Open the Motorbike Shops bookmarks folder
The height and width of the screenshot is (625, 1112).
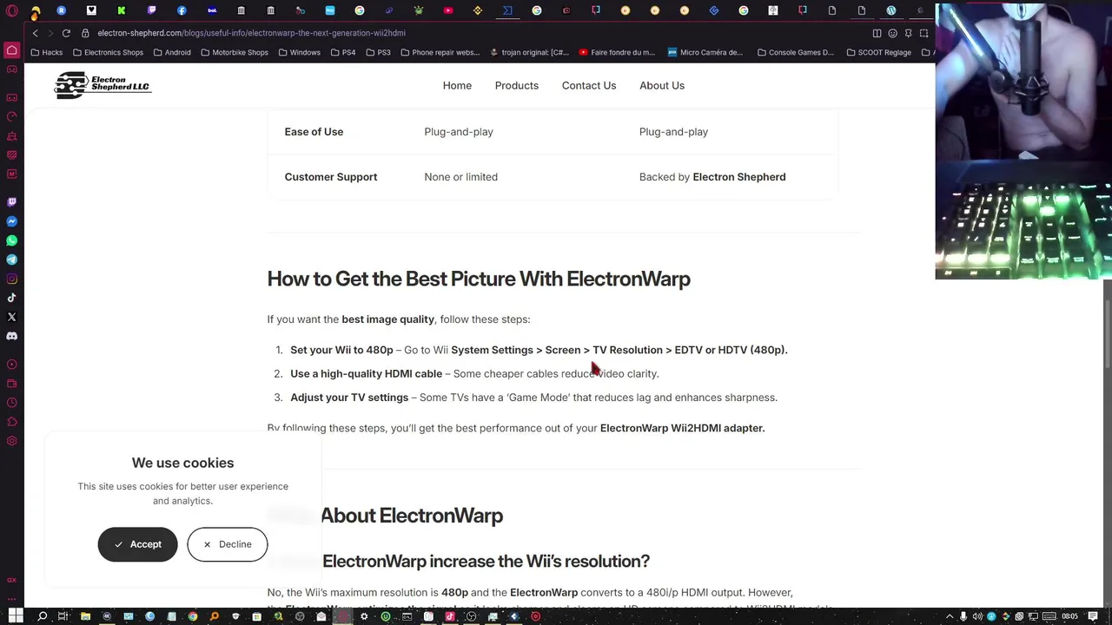[235, 52]
